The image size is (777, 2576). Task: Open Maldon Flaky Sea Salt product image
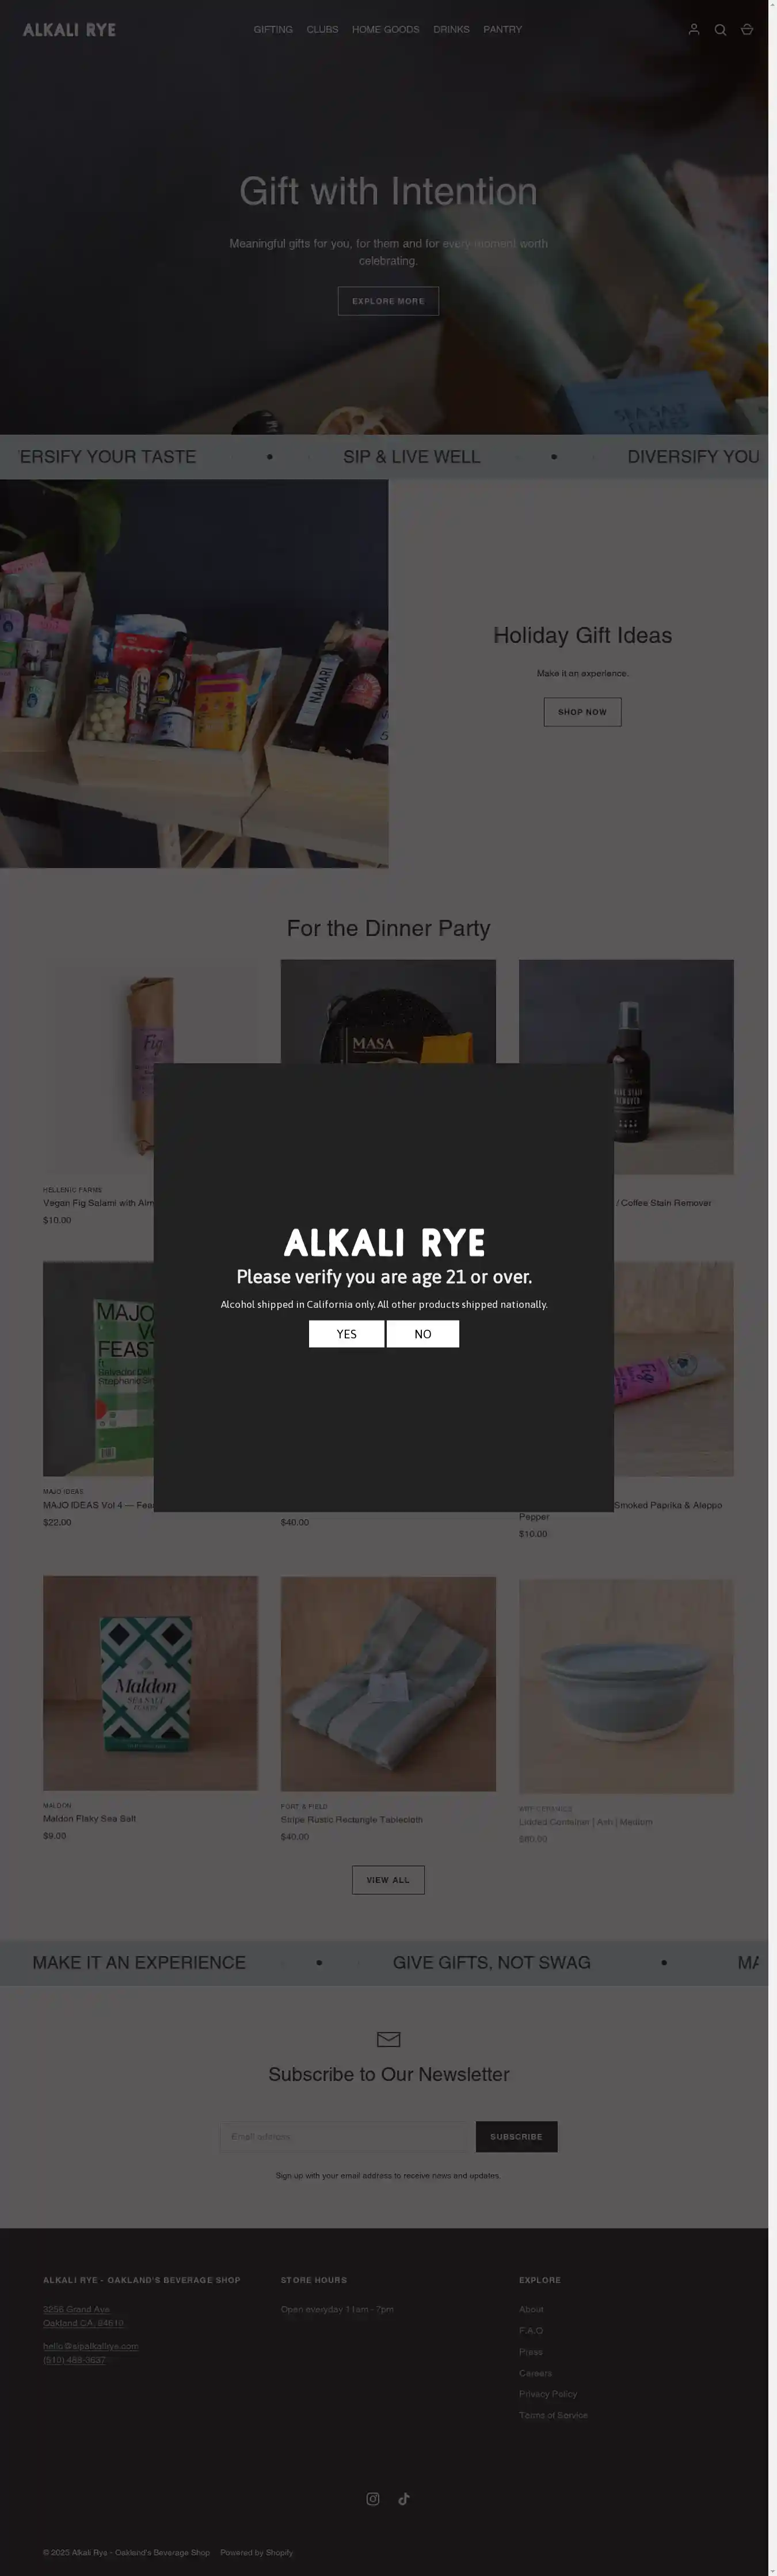(x=150, y=1683)
